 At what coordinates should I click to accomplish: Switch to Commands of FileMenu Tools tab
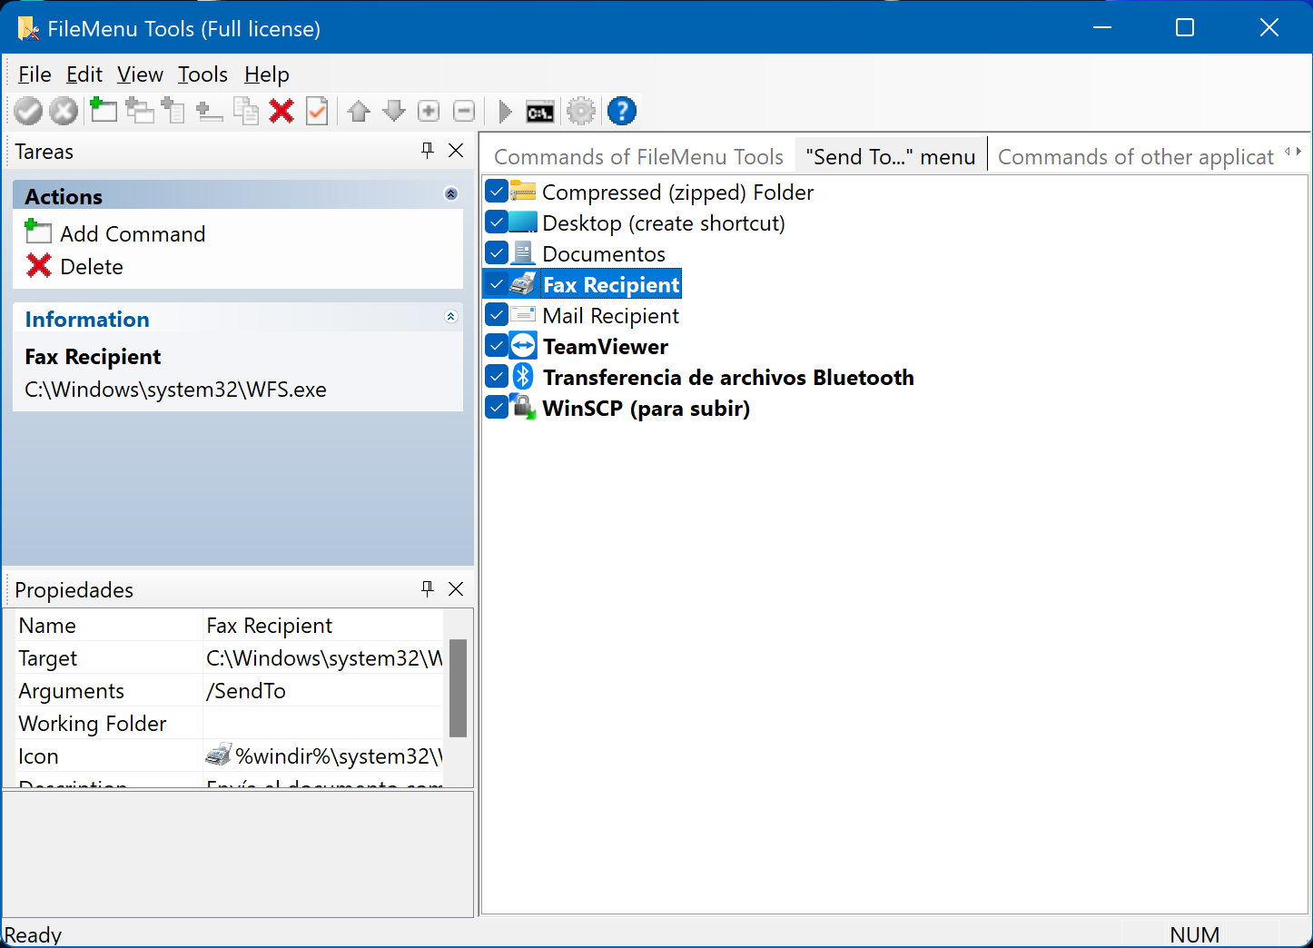point(638,157)
